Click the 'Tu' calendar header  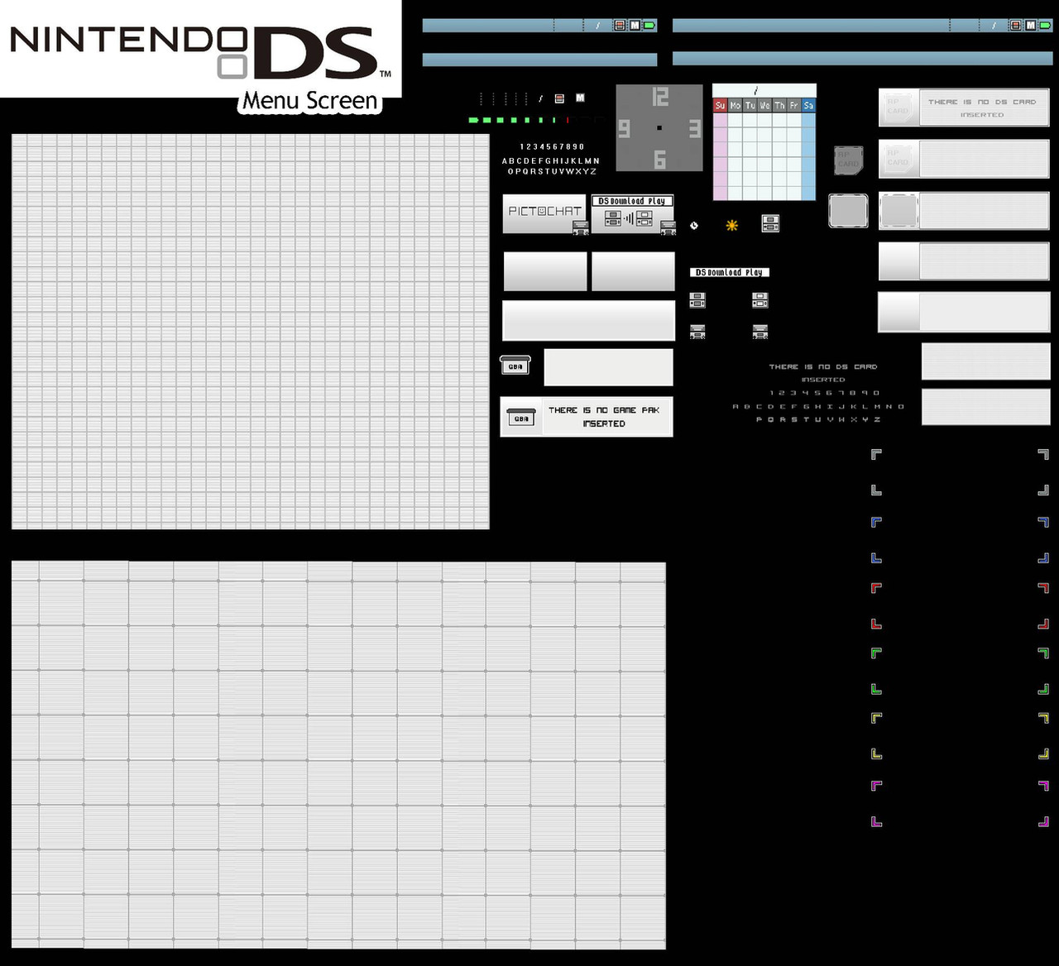750,105
